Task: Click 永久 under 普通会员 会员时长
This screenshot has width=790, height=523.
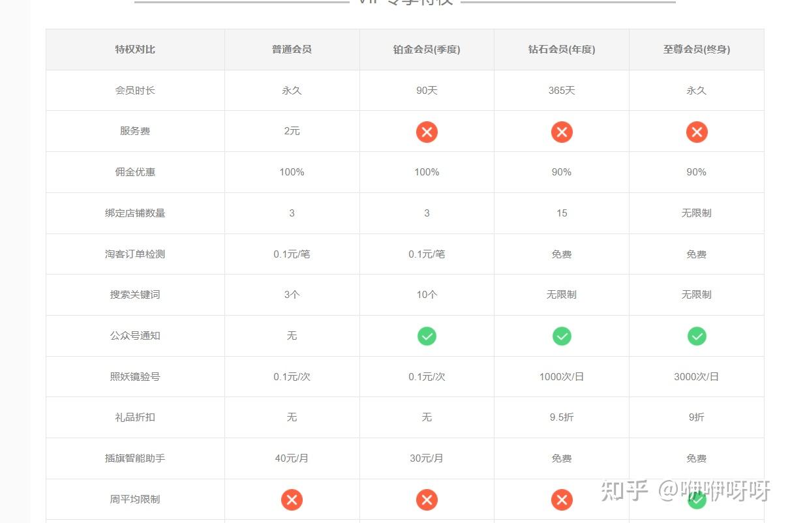Action: point(292,91)
